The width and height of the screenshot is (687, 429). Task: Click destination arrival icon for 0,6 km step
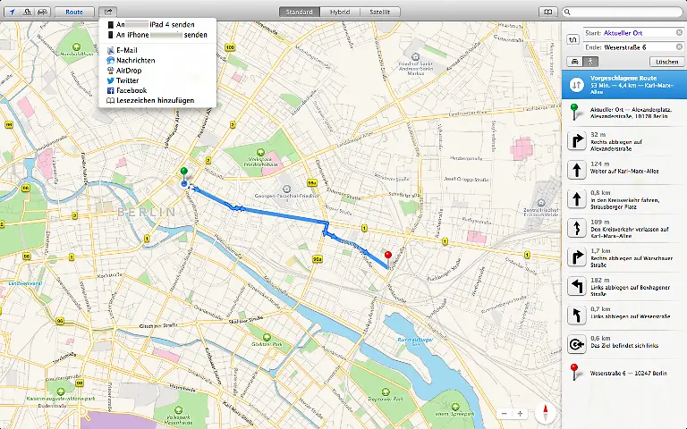pyautogui.click(x=577, y=344)
